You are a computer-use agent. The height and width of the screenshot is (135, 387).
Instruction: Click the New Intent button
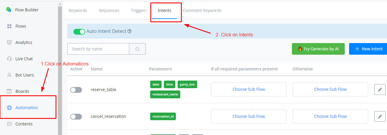[x=368, y=49]
